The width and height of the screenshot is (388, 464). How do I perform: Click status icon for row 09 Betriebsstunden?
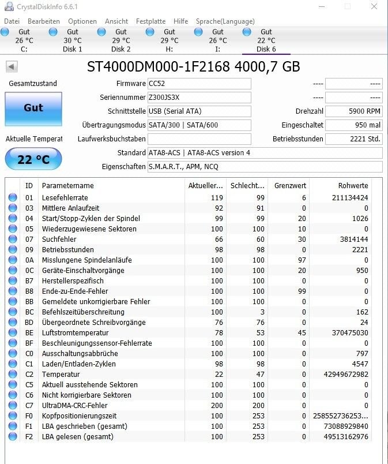tap(13, 249)
